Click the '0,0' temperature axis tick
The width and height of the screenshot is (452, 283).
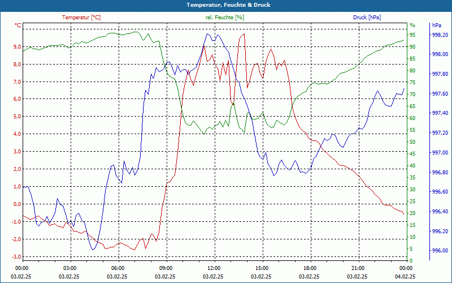pyautogui.click(x=17, y=204)
